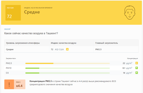Image resolution: width=143 pixels, height=93 pixels.
Task: Click the Индекс качества воздуха column header
Action: tap(64, 43)
